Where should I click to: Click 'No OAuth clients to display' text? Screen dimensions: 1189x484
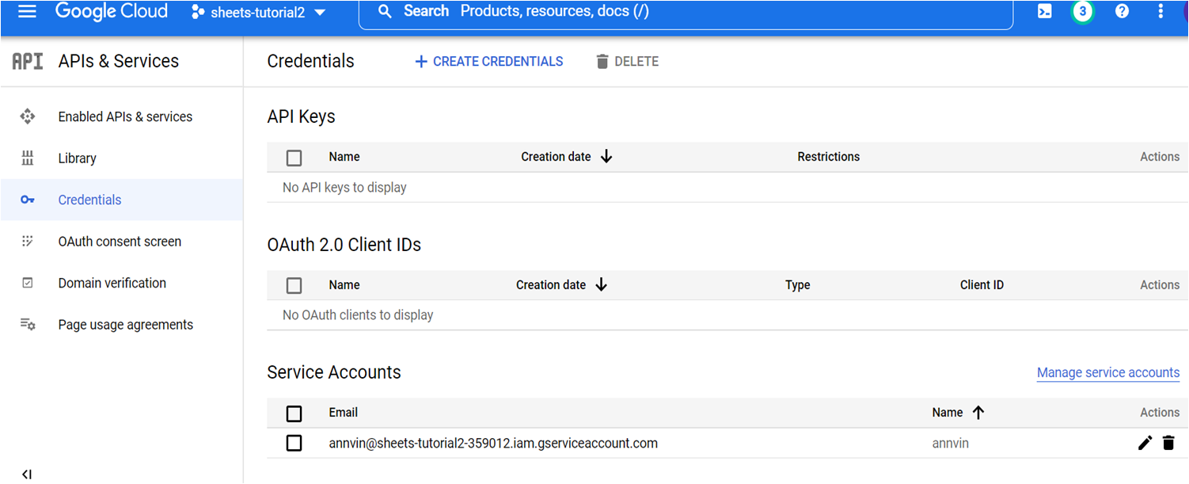[358, 315]
